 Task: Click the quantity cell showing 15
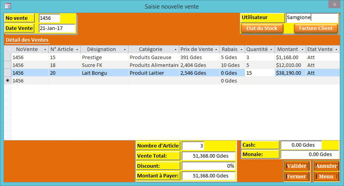pyautogui.click(x=260, y=73)
